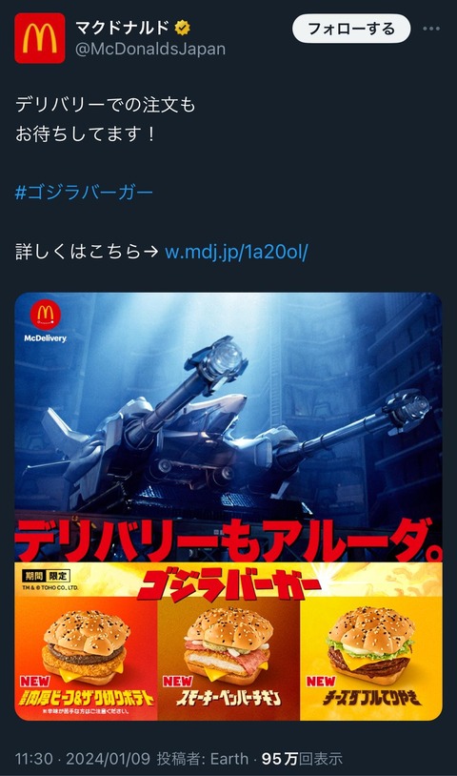Tap the gold verified badge
457x776 pixels.
tap(182, 28)
